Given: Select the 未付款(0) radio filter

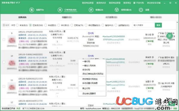Looking at the screenshot, I should (59, 25).
